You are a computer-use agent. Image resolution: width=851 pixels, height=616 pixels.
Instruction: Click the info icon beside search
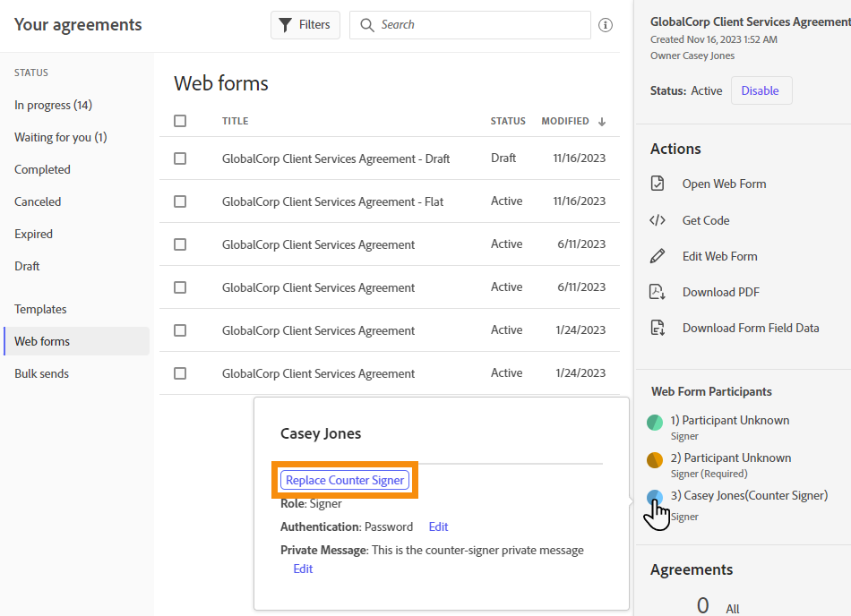point(606,25)
